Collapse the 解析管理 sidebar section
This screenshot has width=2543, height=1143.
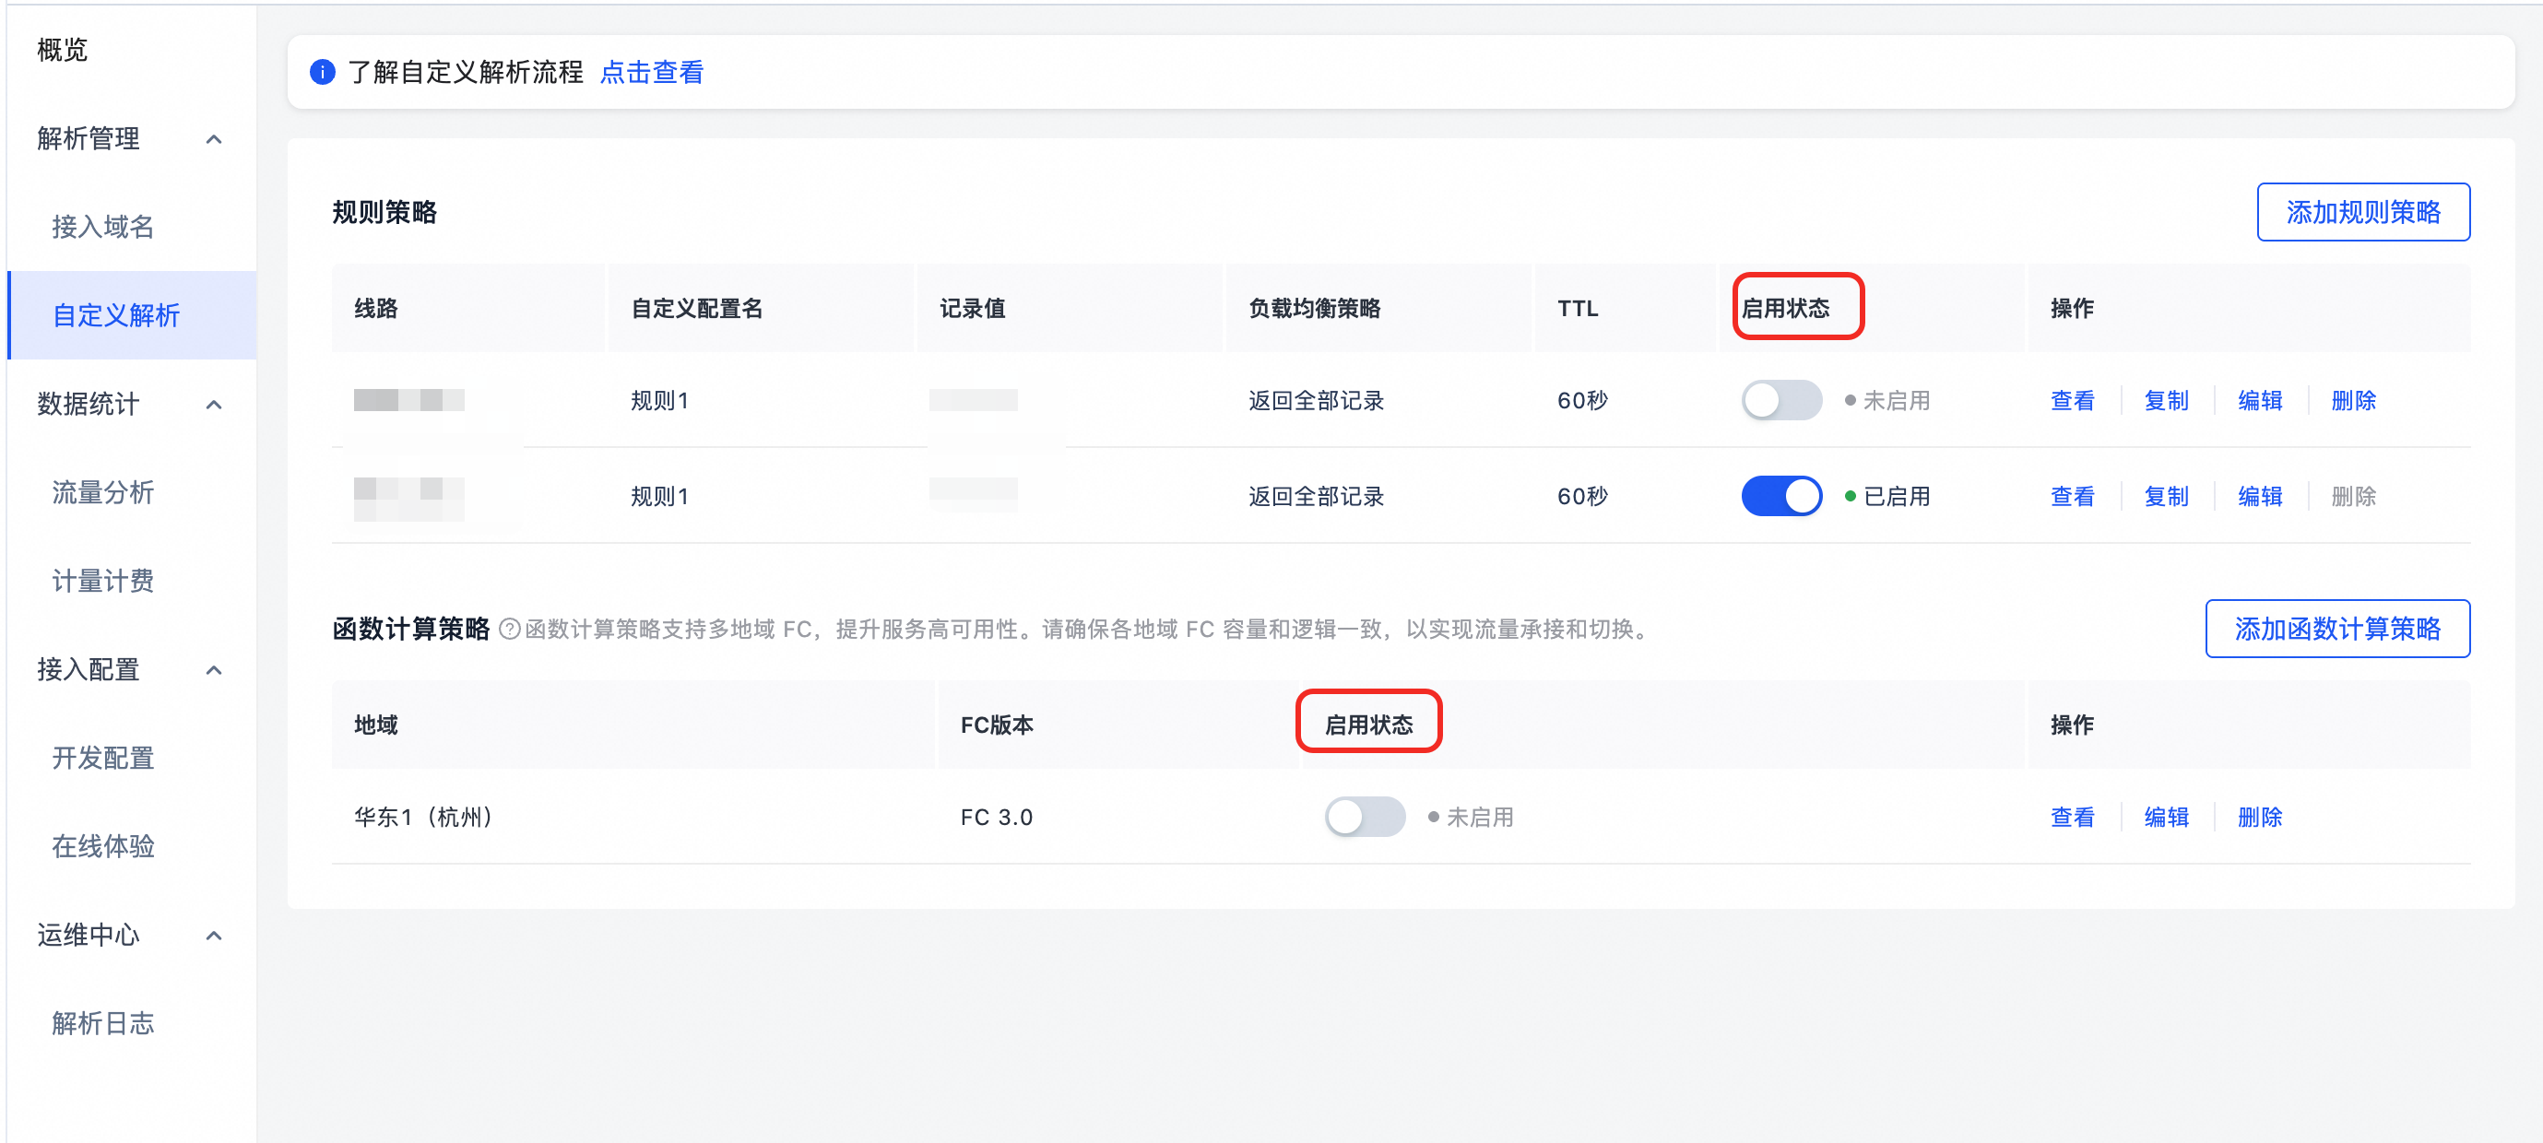pos(213,139)
